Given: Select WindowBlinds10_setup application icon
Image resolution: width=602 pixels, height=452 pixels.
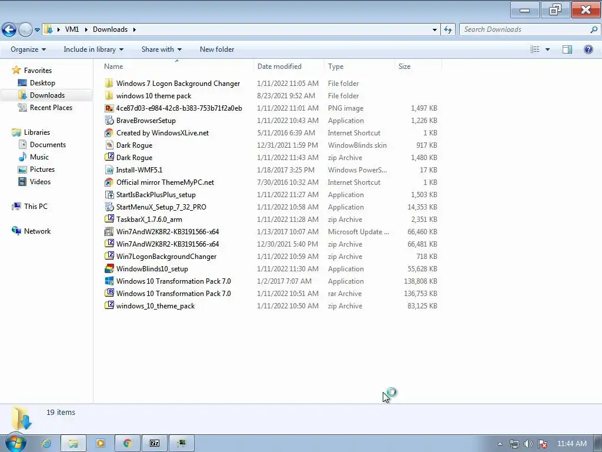Looking at the screenshot, I should pos(109,268).
